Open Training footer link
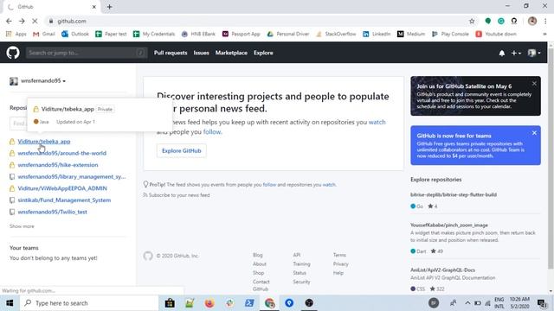Viewport: 554px width, 311px height. tap(301, 263)
